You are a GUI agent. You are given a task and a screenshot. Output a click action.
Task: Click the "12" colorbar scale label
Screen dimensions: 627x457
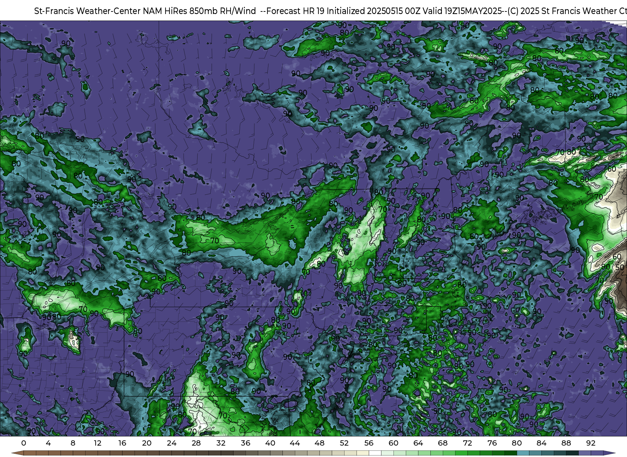(98, 443)
